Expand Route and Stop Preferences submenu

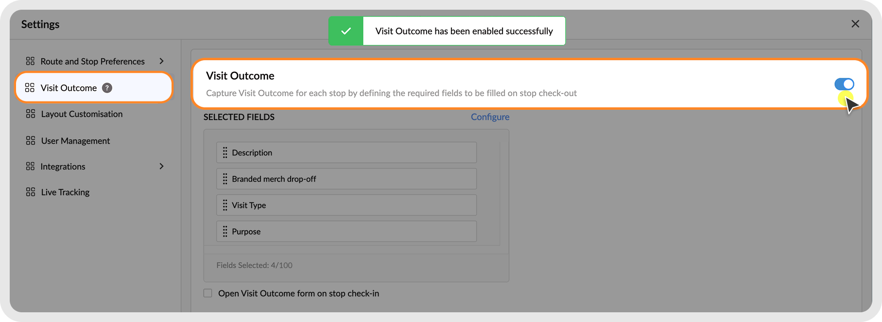click(x=161, y=61)
